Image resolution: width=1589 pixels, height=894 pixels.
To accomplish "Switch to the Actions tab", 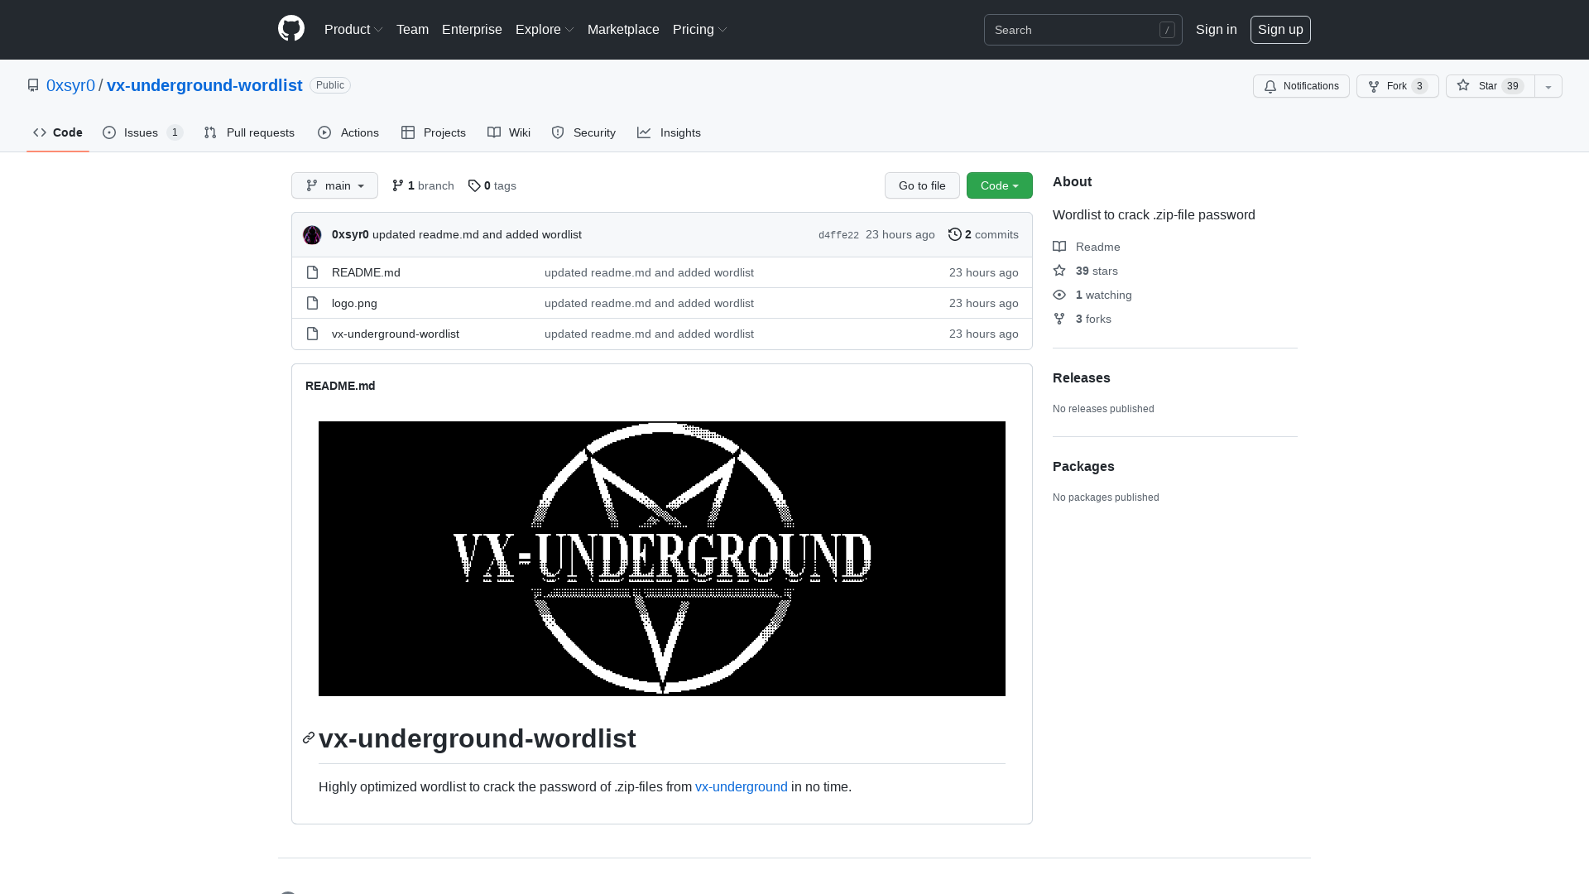I will pyautogui.click(x=348, y=132).
